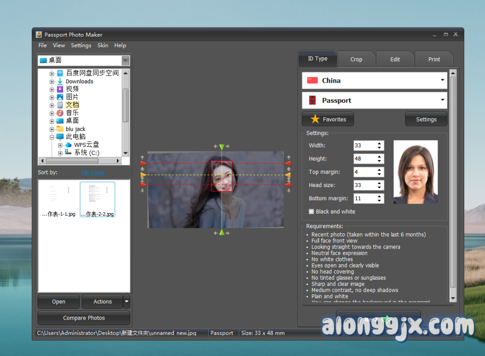Click the orange right eye-line marker

click(x=287, y=175)
